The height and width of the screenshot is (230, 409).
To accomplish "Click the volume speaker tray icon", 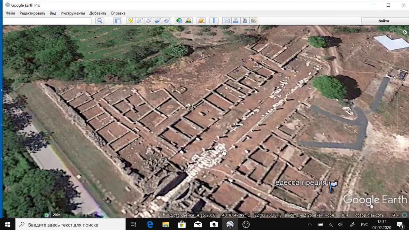I will click(341, 225).
